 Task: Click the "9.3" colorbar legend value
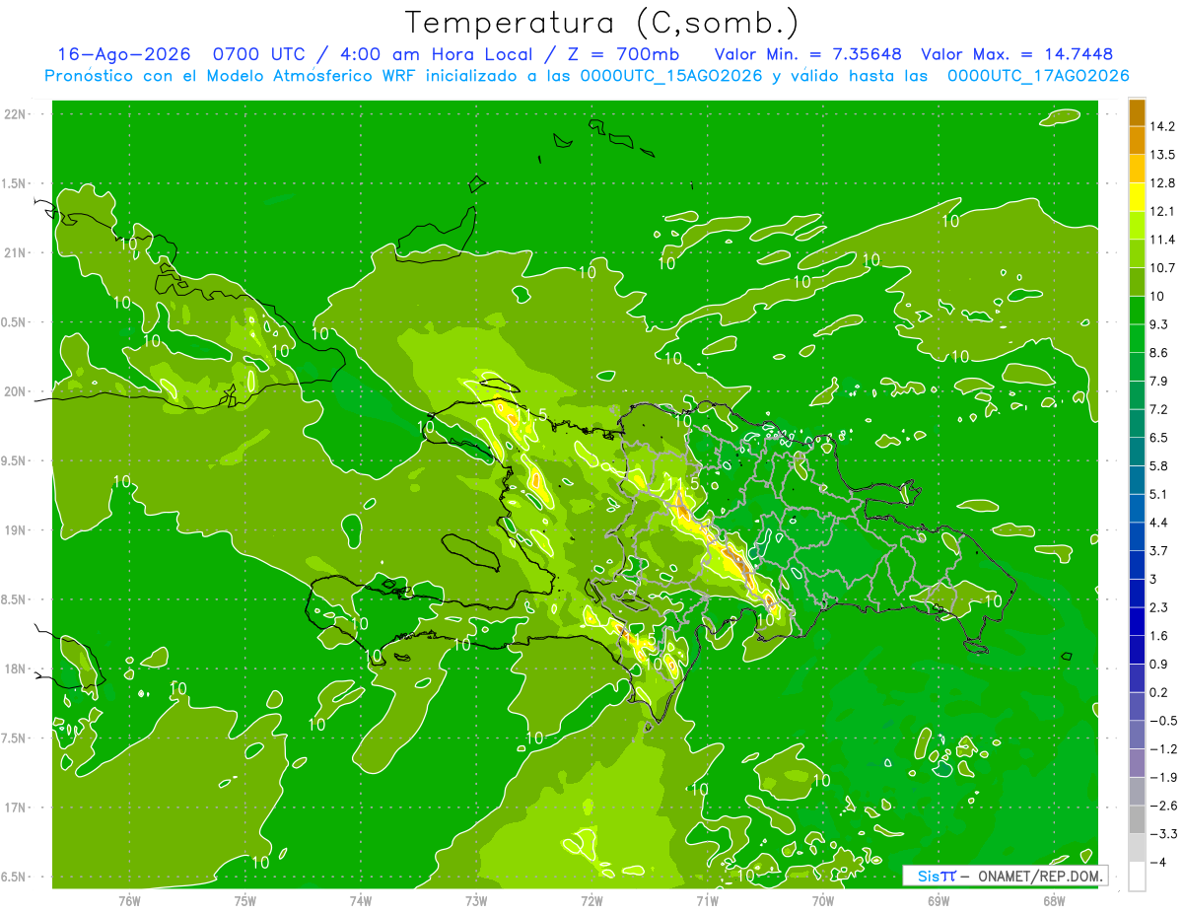tap(1159, 324)
